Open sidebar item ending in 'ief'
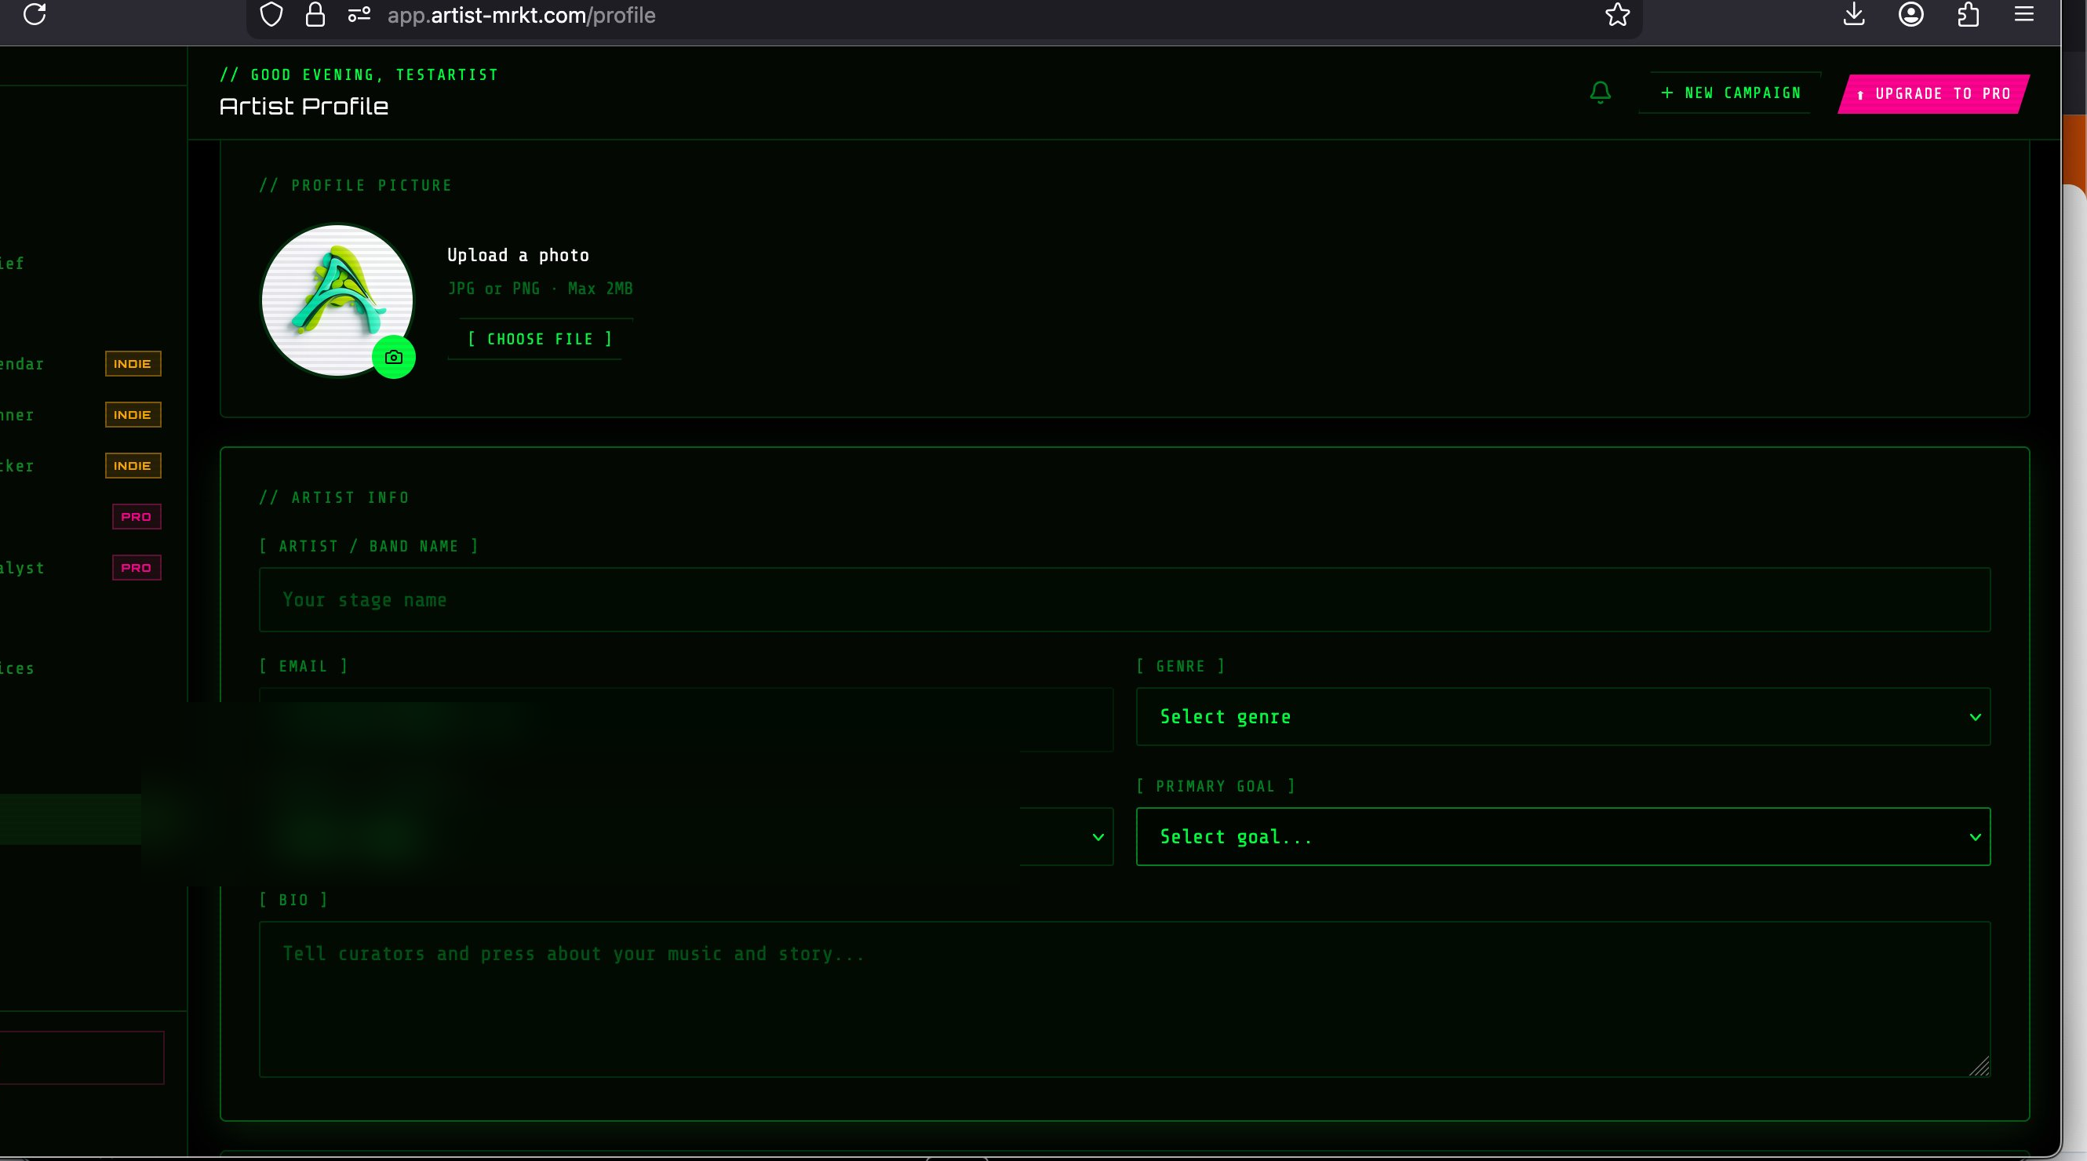The height and width of the screenshot is (1161, 2087). pyautogui.click(x=12, y=264)
